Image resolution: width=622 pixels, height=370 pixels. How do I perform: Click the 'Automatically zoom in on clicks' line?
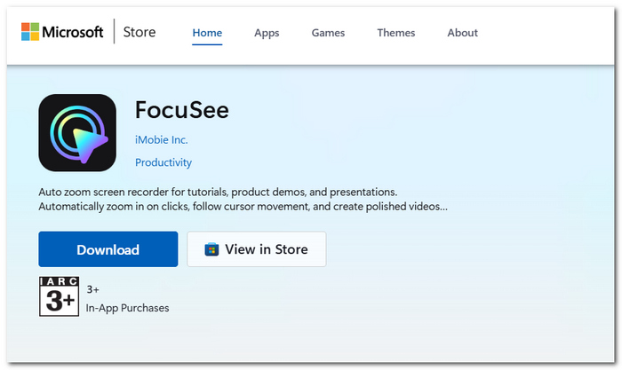[x=243, y=207]
